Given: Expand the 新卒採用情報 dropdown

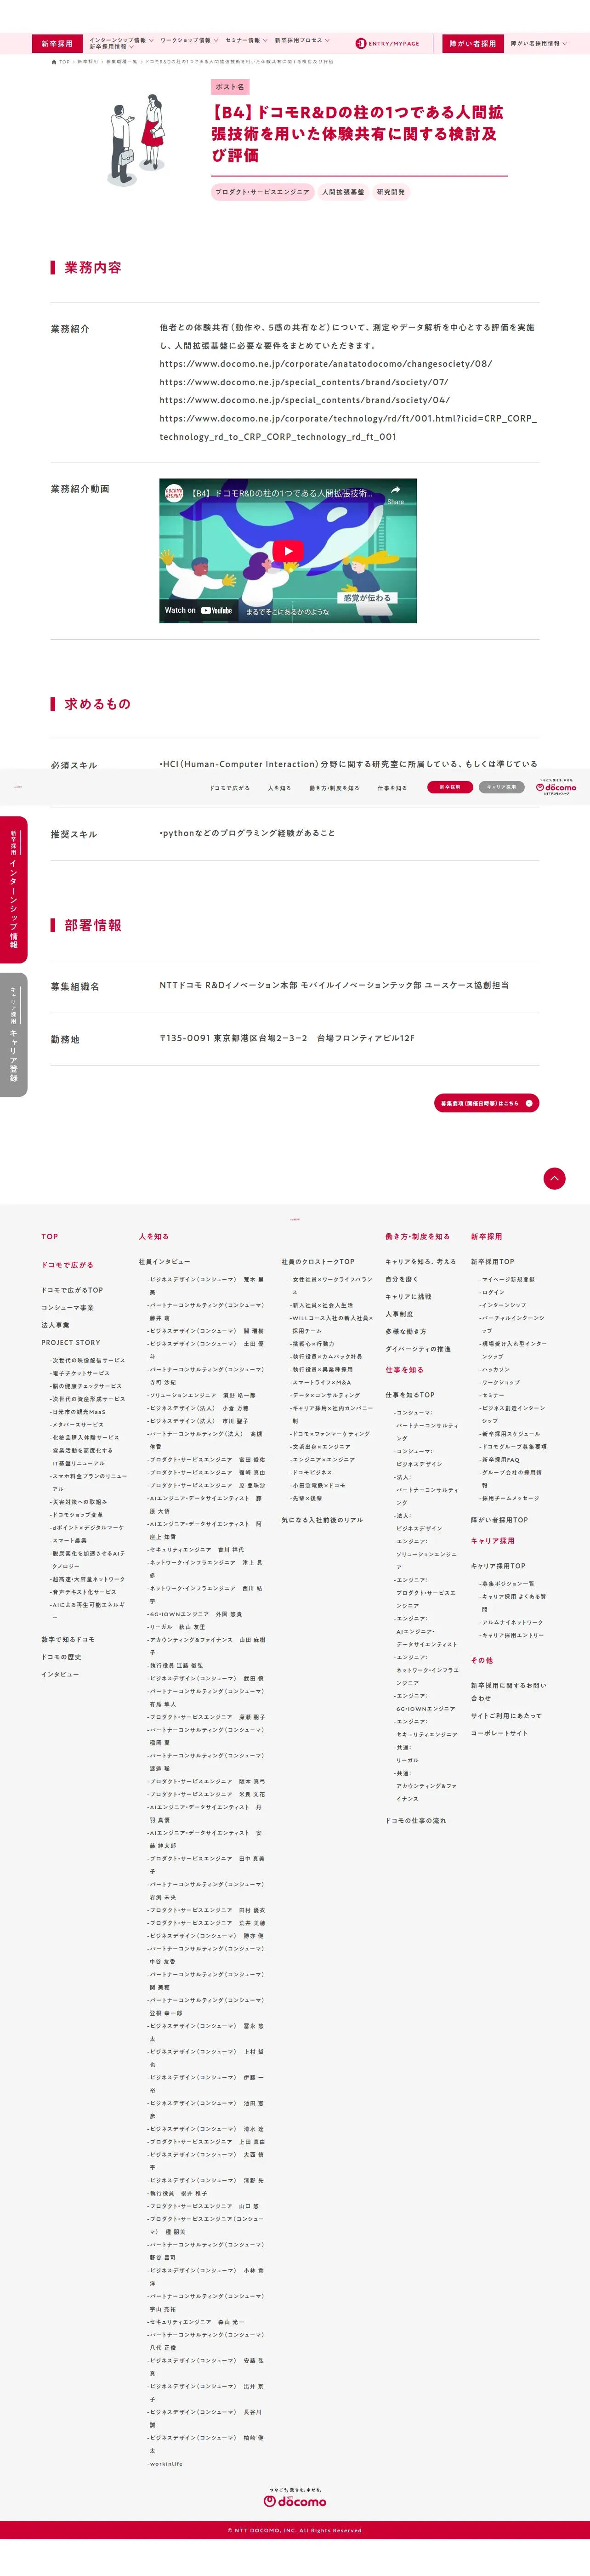Looking at the screenshot, I should tap(111, 47).
